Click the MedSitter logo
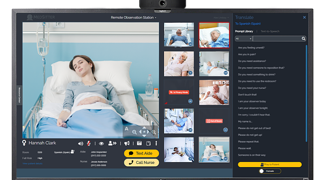Viewport: 324px width, 180px height. pyautogui.click(x=41, y=17)
